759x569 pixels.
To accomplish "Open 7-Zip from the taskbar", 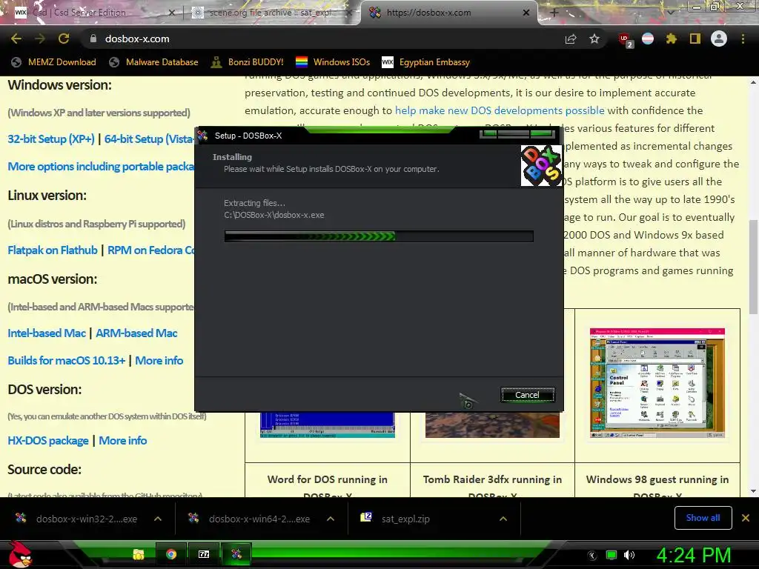I will (x=204, y=554).
